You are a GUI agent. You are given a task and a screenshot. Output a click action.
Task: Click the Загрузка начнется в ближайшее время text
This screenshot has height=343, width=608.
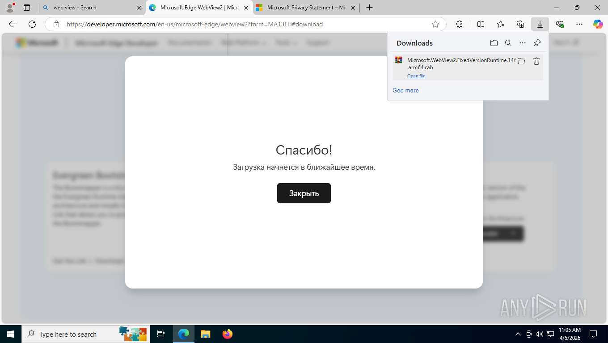point(304,167)
